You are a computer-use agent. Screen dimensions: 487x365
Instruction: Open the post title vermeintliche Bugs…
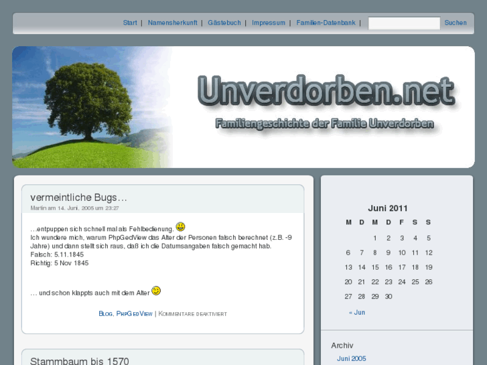78,198
